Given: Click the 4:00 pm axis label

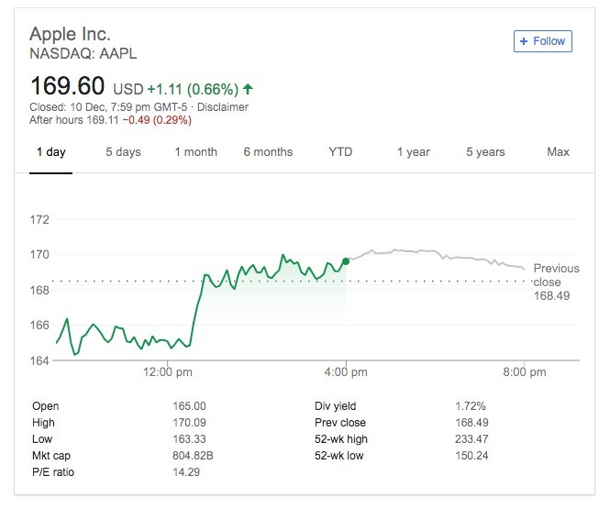Looking at the screenshot, I should 347,372.
